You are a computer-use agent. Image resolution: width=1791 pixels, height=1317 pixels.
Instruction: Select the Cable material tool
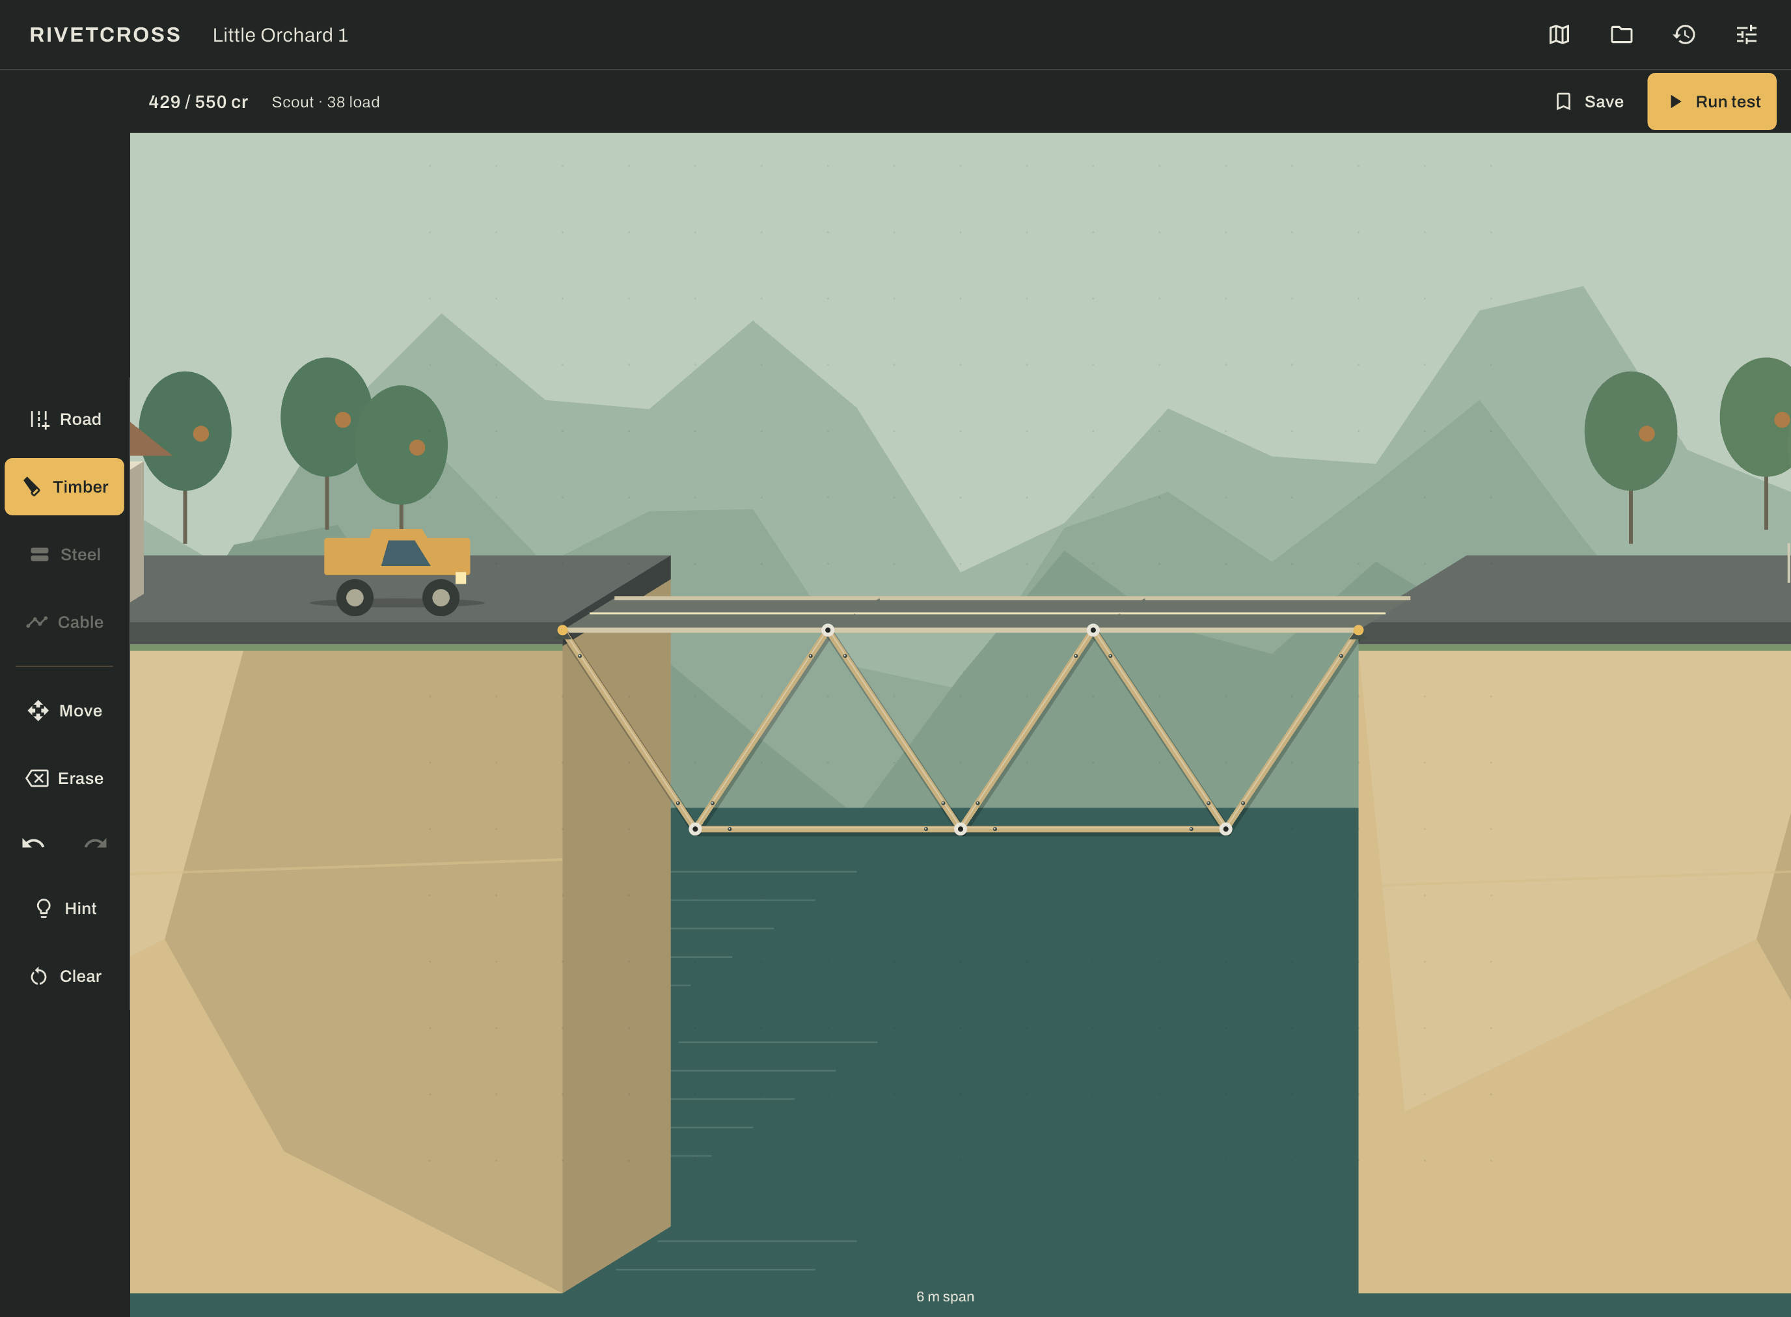[64, 622]
